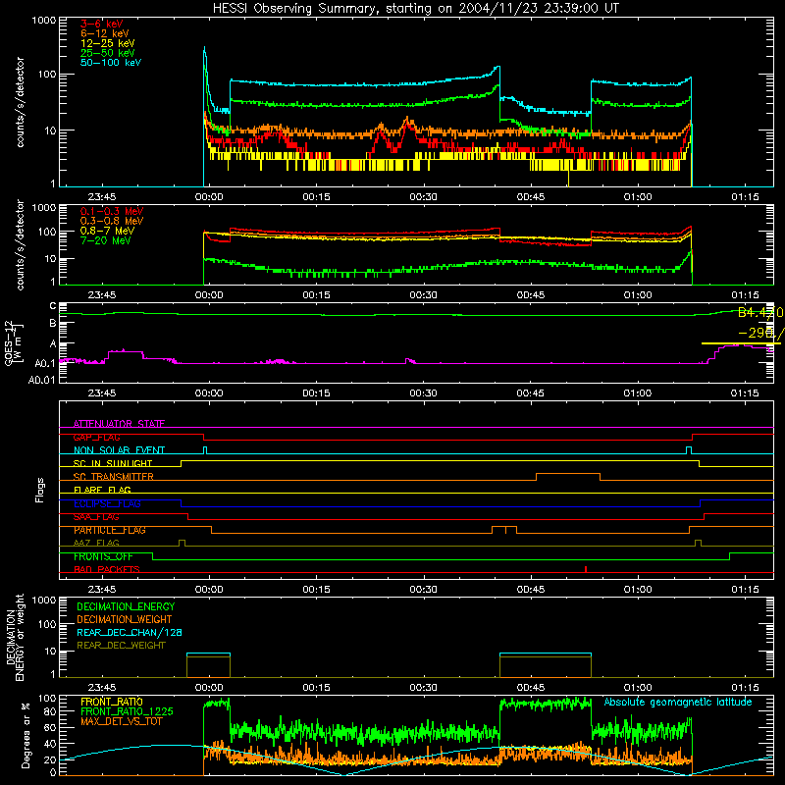This screenshot has height=785, width=785.
Task: Click the REAR_DEC_CHAN/128 legend label
Action: point(130,632)
